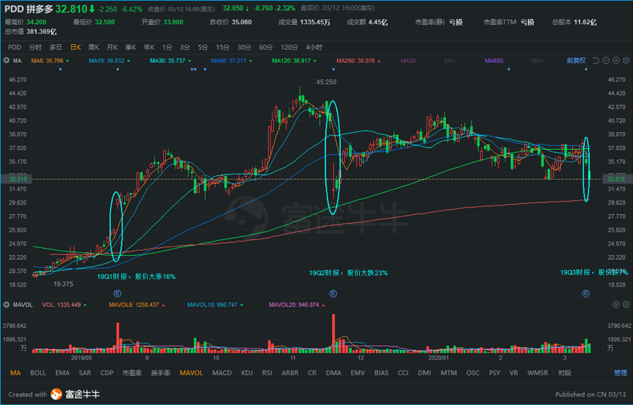The image size is (633, 405).
Task: Open the 前复权 adjustment dropdown
Action: pos(576,60)
